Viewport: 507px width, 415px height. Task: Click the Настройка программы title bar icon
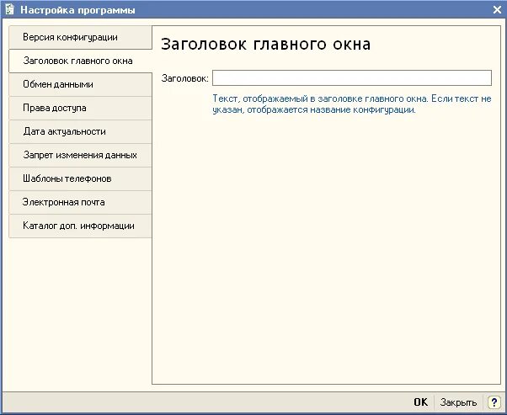click(x=9, y=9)
